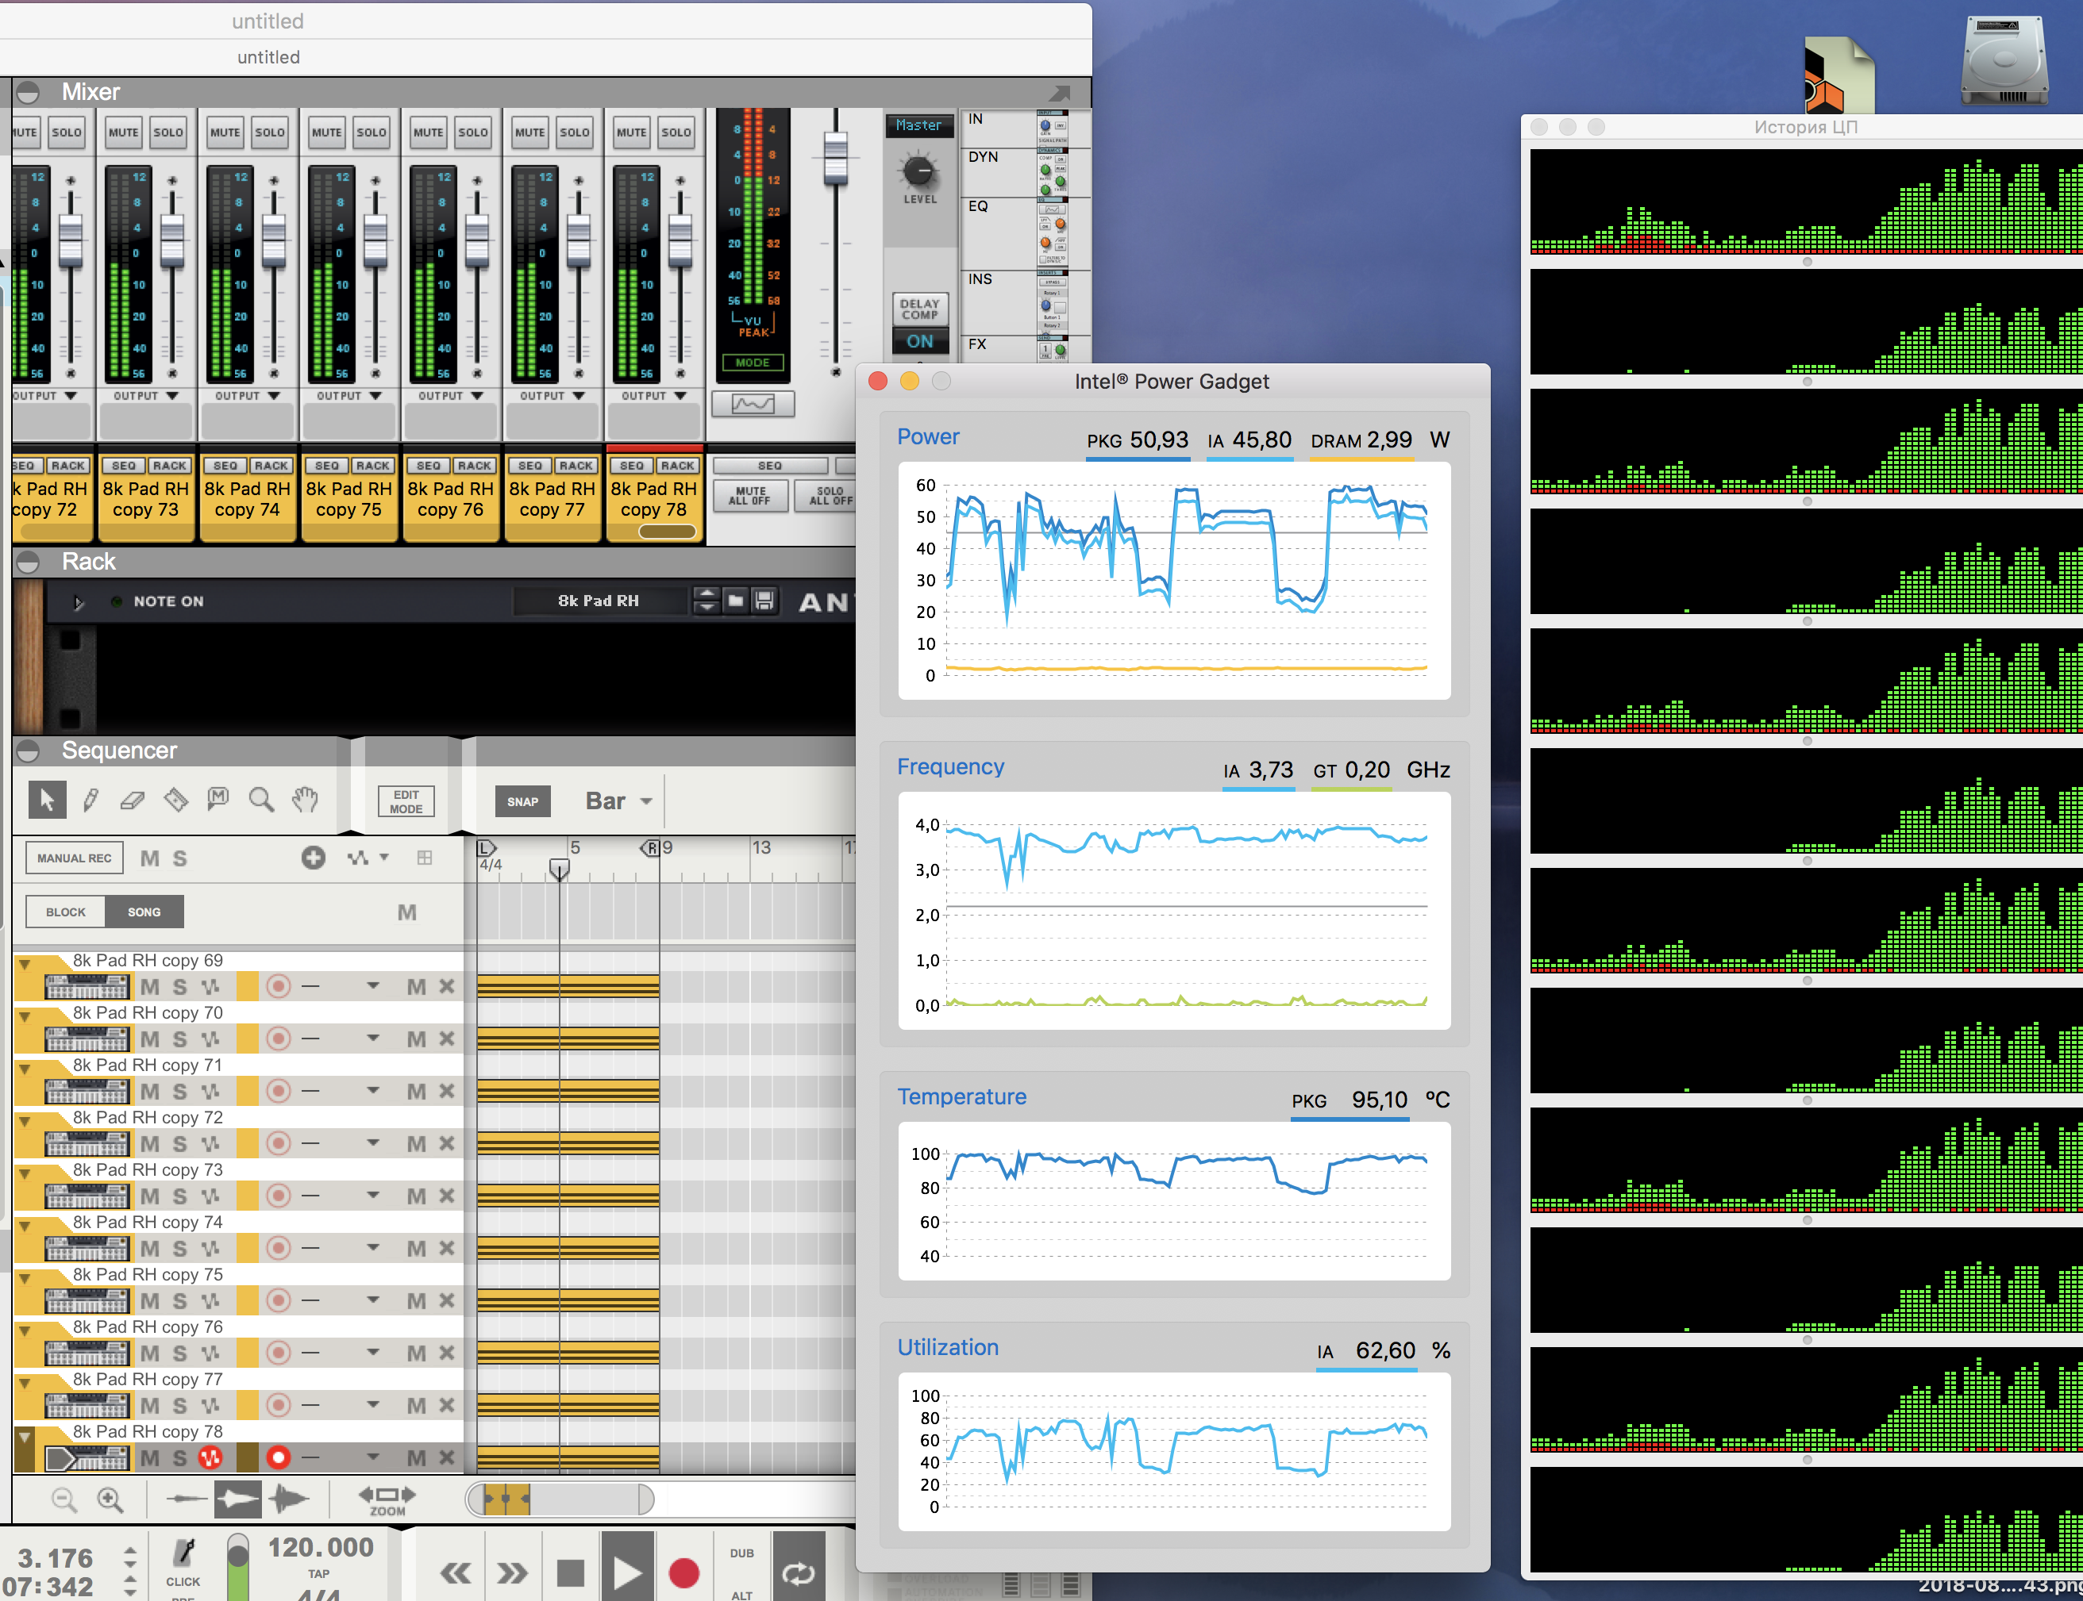
Task: Select the Eraser tool
Action: (133, 800)
